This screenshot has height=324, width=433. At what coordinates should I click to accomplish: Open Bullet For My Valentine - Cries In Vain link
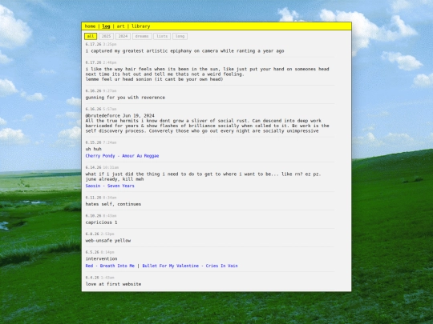(190, 266)
